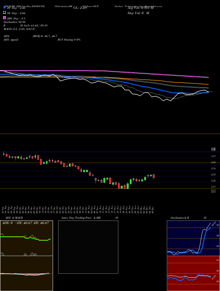Click the 'Day Vol: 0 M' label

[138, 13]
